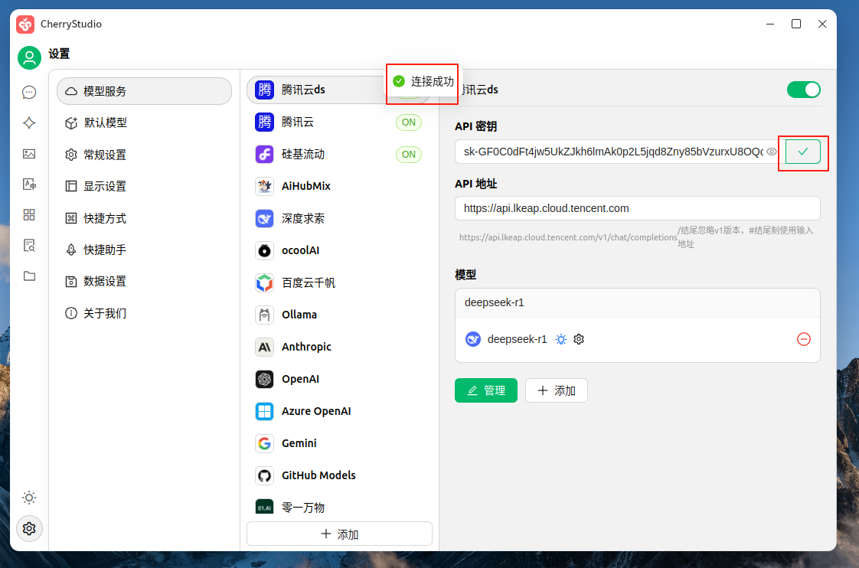This screenshot has width=859, height=568.
Task: Select 默认模型 in settings menu
Action: (x=105, y=122)
